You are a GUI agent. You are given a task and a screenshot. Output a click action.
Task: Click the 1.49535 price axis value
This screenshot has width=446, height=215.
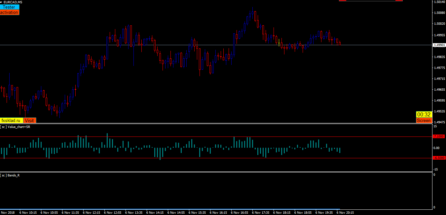pos(439,111)
